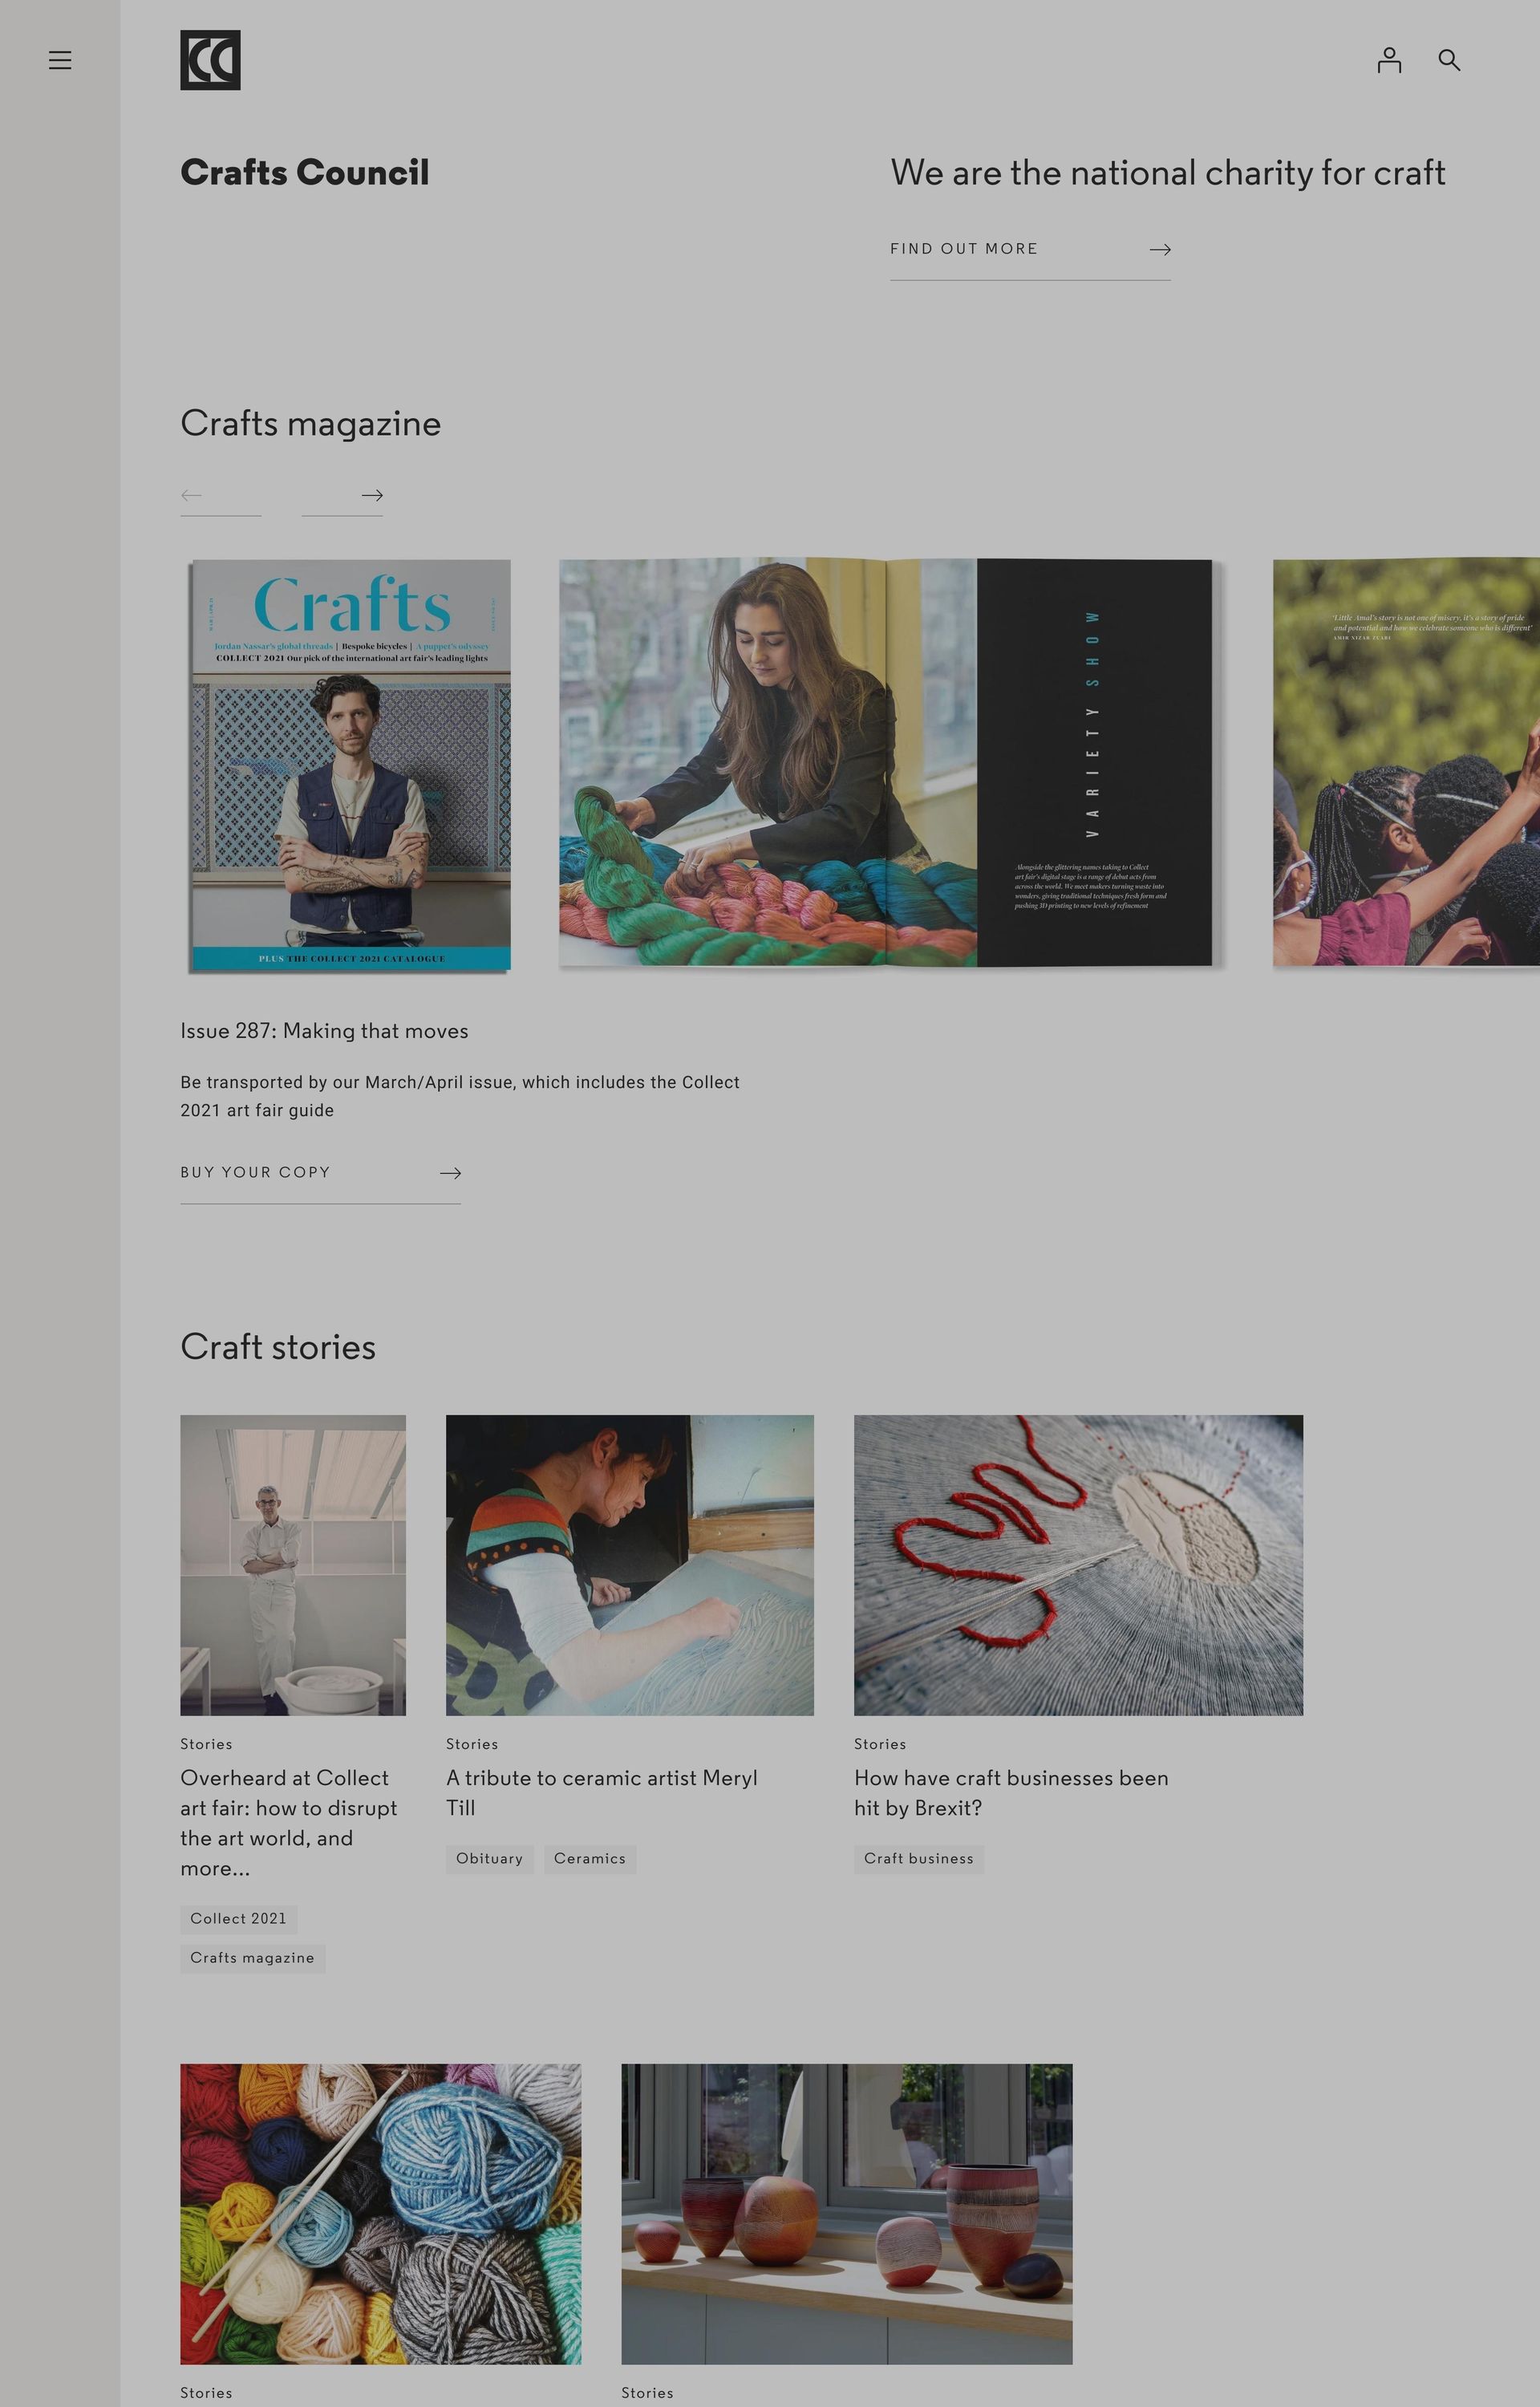This screenshot has width=1540, height=2407.
Task: Select the Craft business tag
Action: (918, 1858)
